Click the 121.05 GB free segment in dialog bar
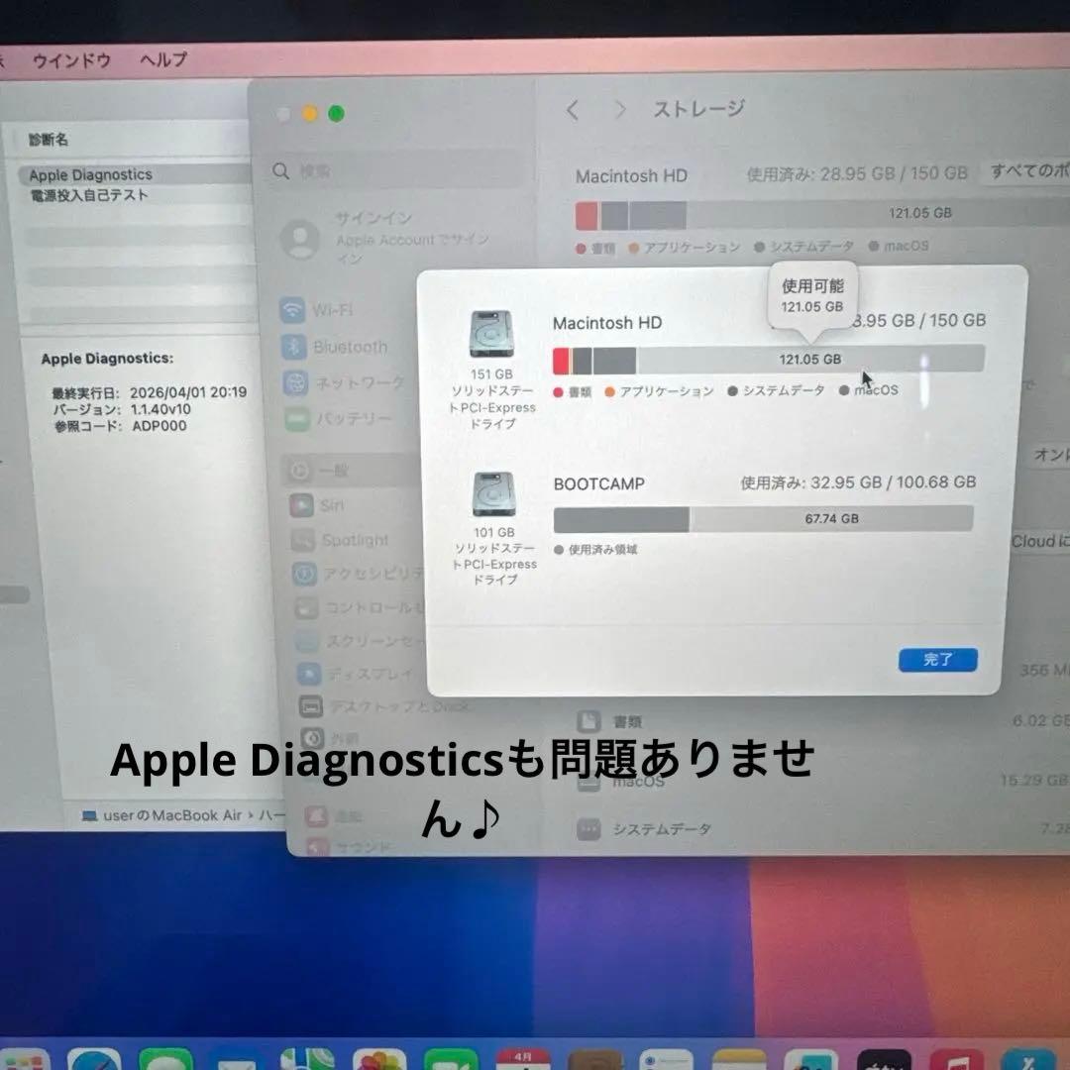This screenshot has width=1070, height=1070. click(810, 359)
